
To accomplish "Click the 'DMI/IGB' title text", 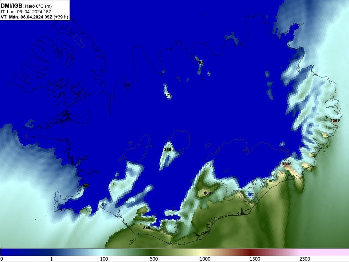I will point(12,6).
